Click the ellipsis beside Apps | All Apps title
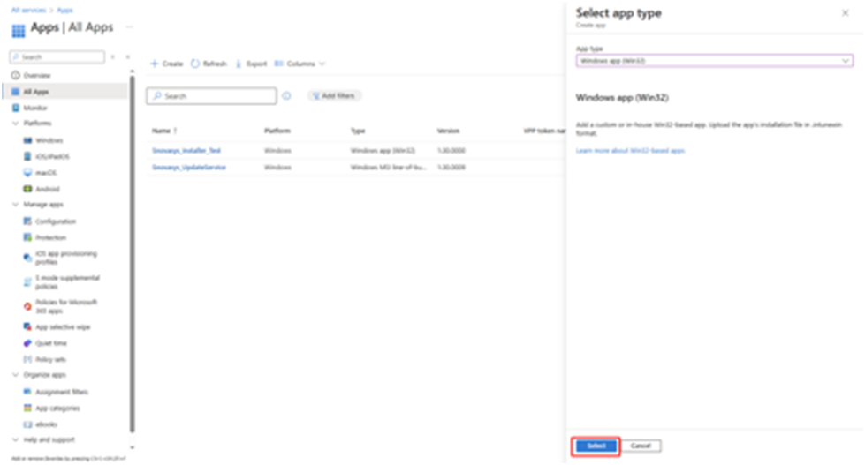865x465 pixels. click(x=130, y=27)
